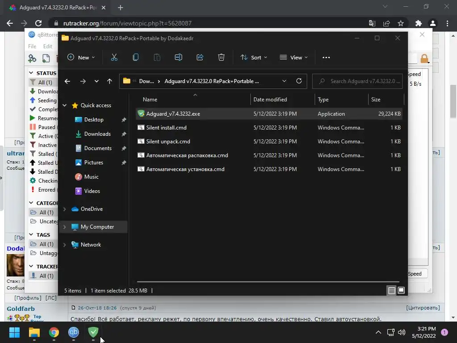Select Music in the navigation pane
Image resolution: width=457 pixels, height=343 pixels.
91,177
